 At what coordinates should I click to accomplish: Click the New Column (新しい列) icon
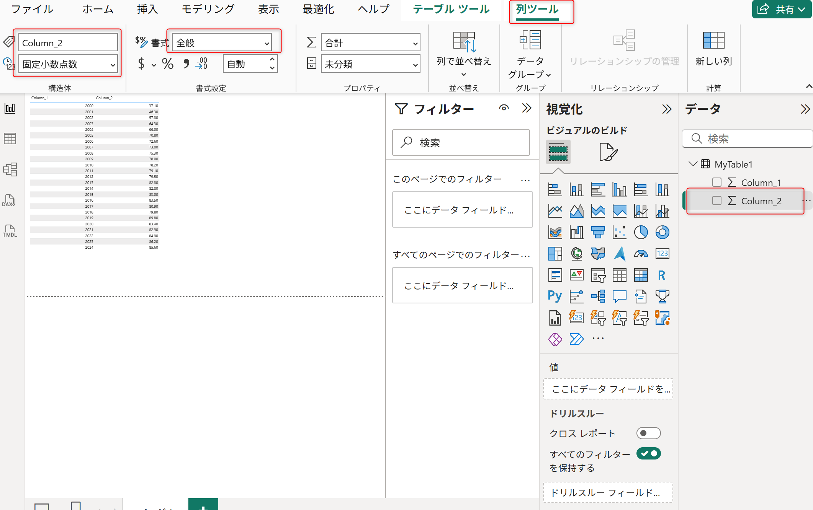pyautogui.click(x=713, y=40)
